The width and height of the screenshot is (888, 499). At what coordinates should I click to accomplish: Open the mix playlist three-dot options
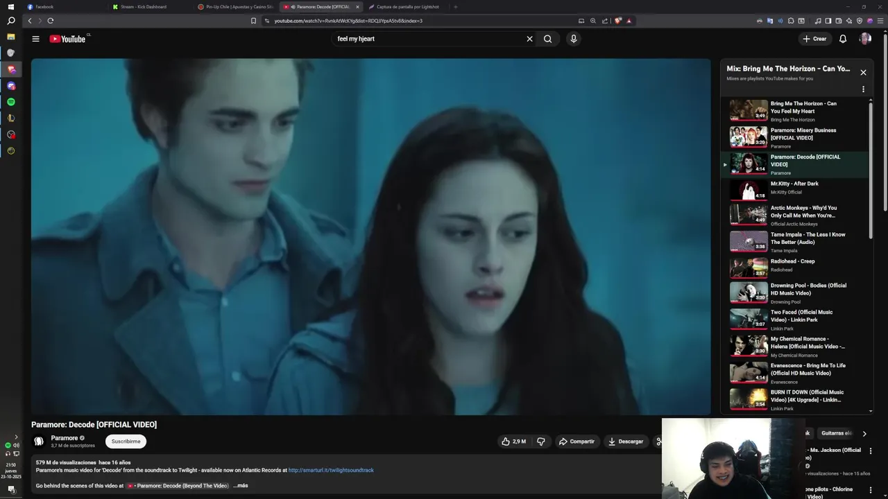pos(863,89)
